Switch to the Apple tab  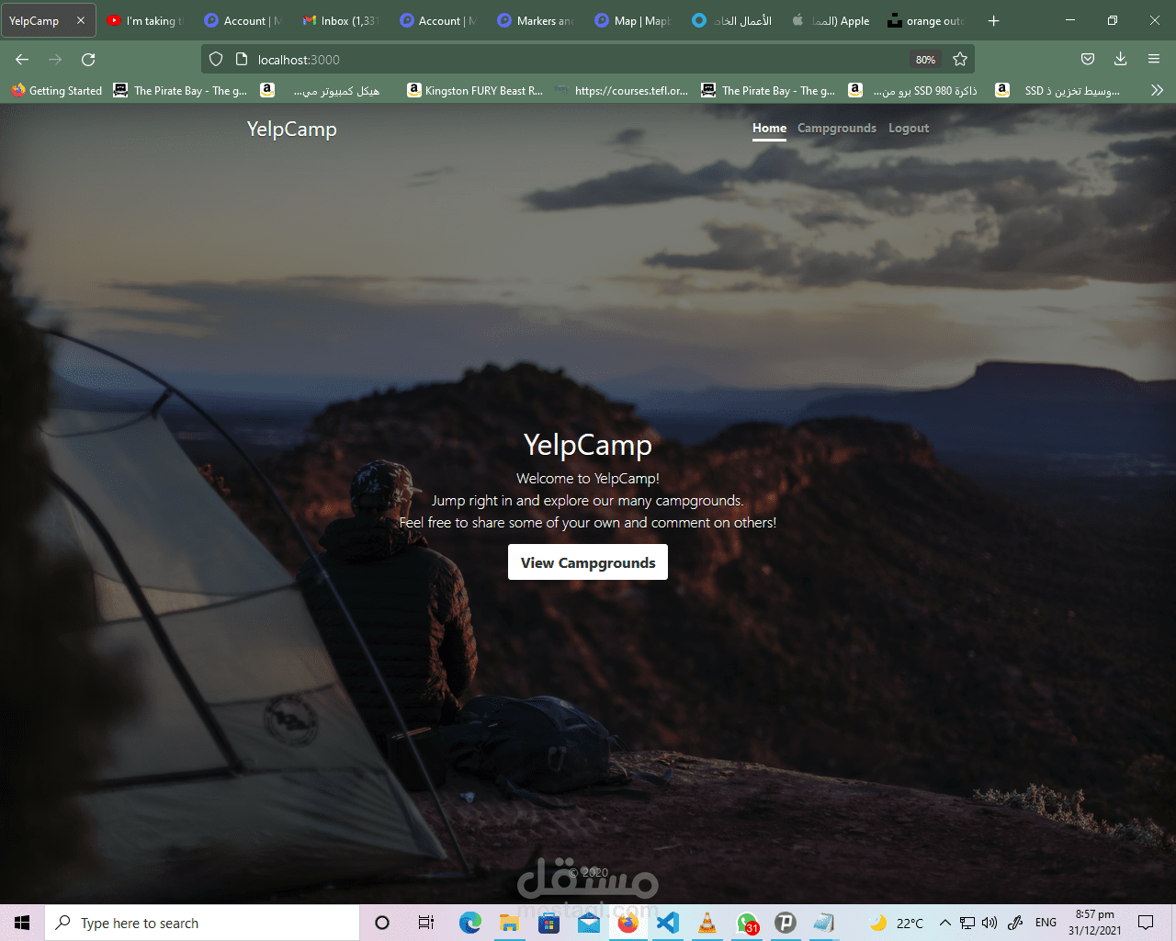click(831, 20)
